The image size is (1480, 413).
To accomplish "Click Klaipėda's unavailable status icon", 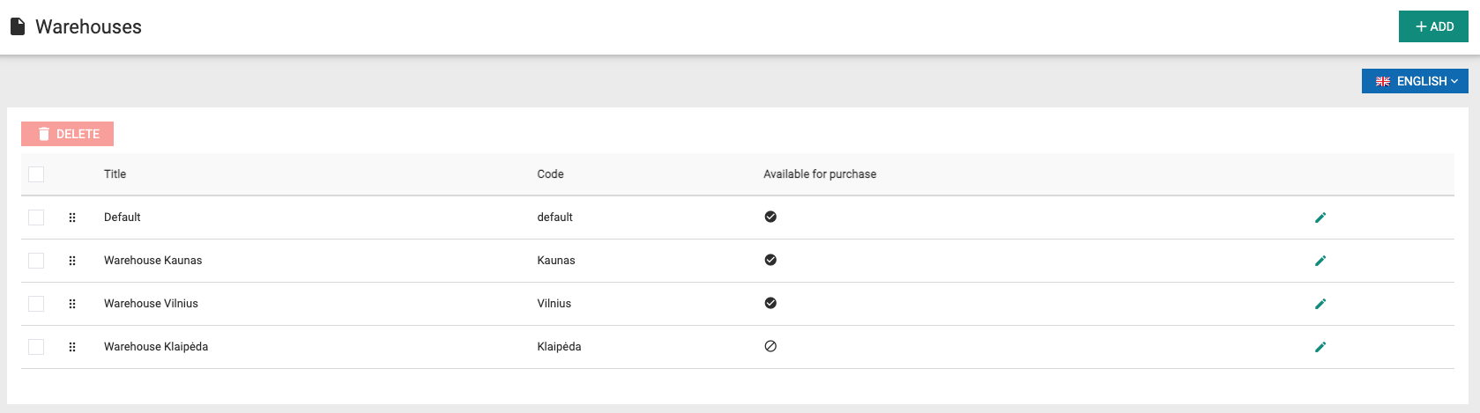I will pos(770,346).
